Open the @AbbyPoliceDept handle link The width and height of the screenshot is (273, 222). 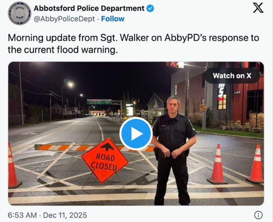pyautogui.click(x=64, y=19)
